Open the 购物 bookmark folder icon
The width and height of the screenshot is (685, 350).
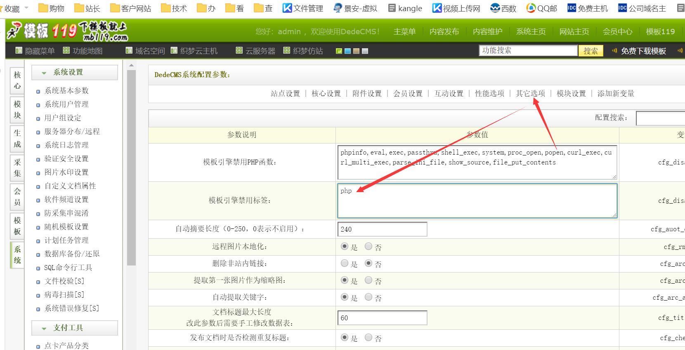pos(43,8)
